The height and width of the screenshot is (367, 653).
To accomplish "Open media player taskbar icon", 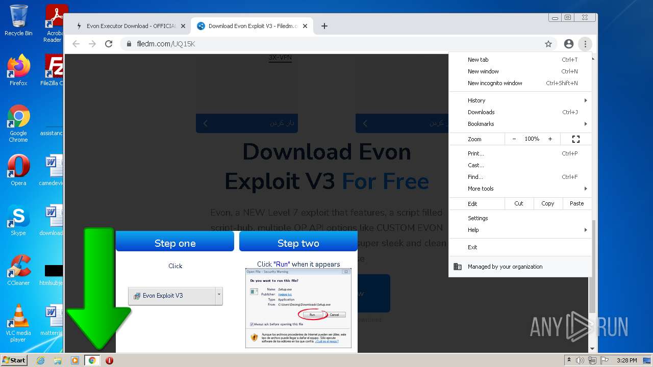I will (x=75, y=360).
